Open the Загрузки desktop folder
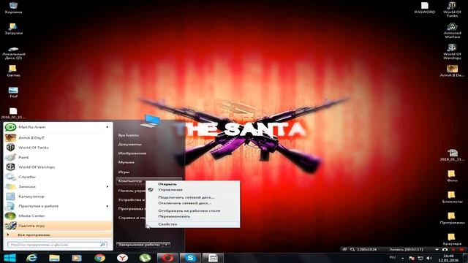The width and height of the screenshot is (468, 263). pos(13,29)
